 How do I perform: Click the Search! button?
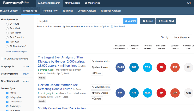click(130, 21)
